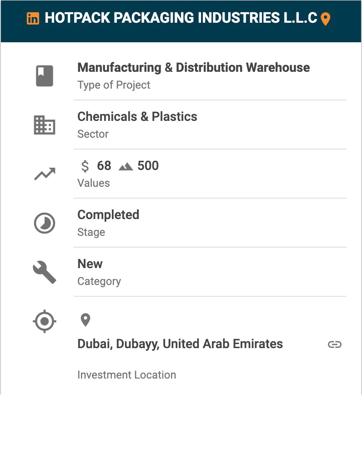
Task: Click the dollar sign value icon
Action: pyautogui.click(x=85, y=166)
